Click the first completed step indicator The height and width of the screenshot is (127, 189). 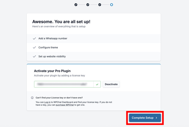click(76, 5)
